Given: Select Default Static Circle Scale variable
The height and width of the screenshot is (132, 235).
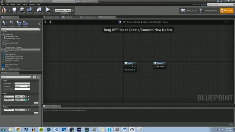Looking at the screenshot, I should [14, 56].
